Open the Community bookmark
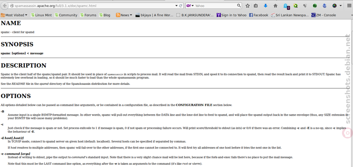The height and width of the screenshot is (167, 353). [66, 15]
